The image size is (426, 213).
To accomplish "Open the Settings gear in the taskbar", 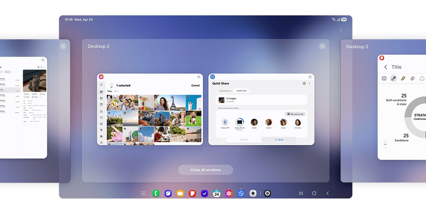I will tap(268, 193).
